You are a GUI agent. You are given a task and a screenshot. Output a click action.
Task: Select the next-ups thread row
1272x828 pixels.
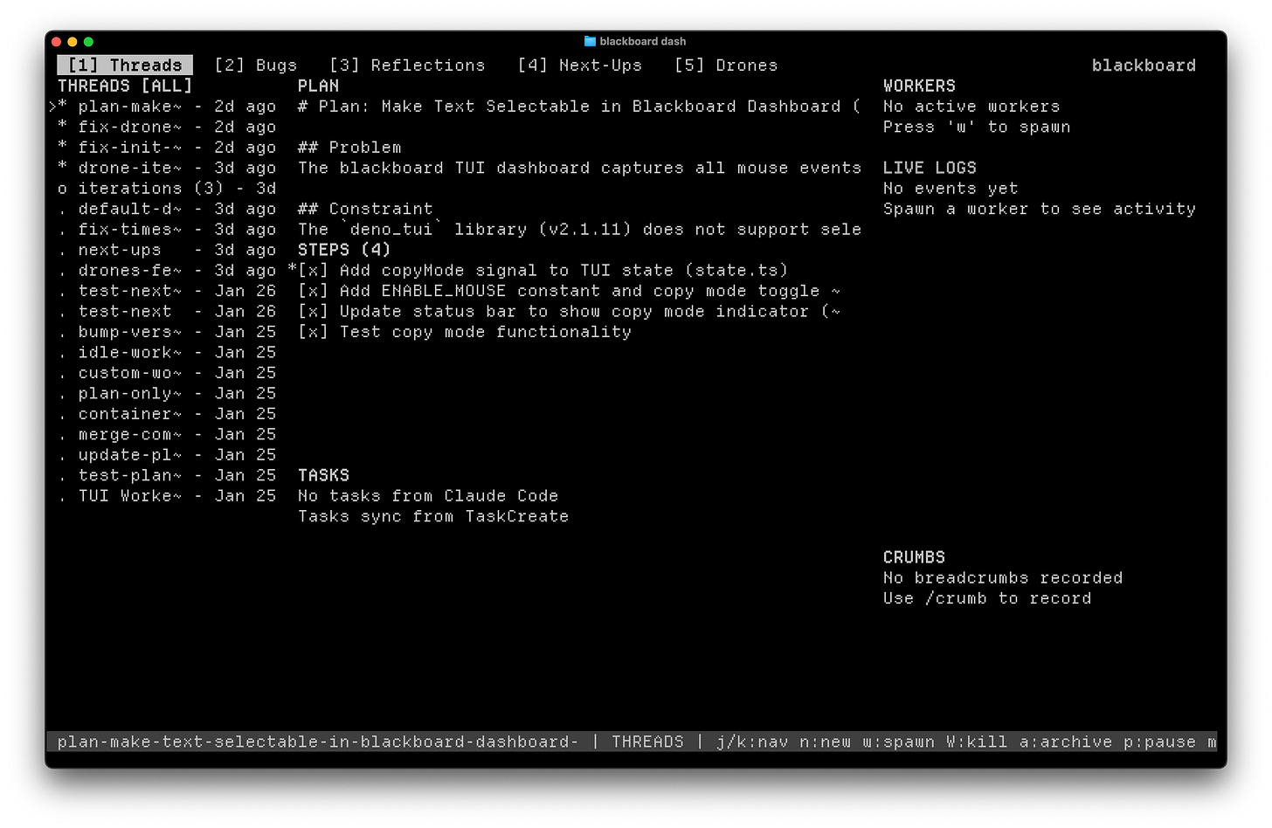click(167, 250)
